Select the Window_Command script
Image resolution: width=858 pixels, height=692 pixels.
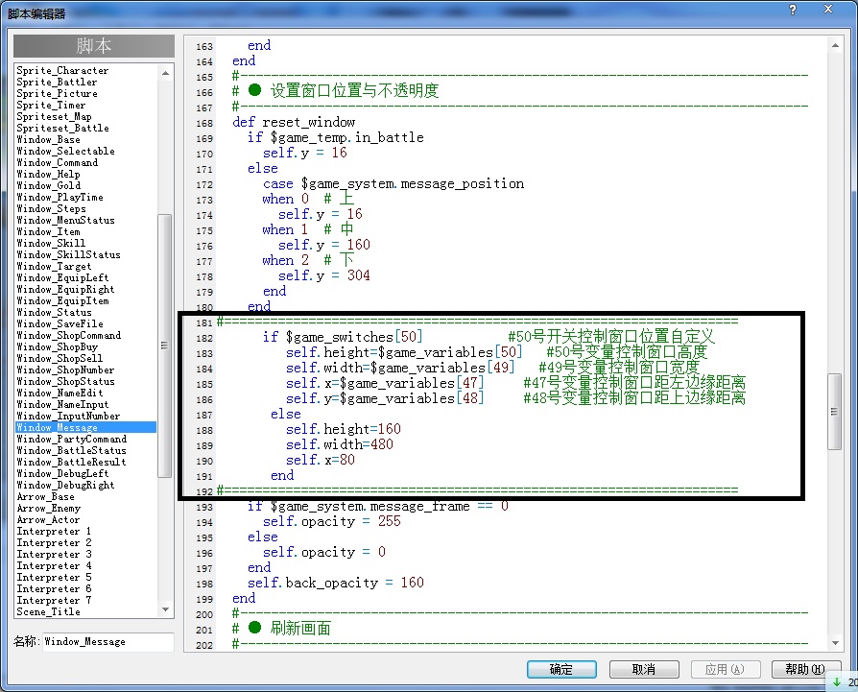tap(58, 162)
